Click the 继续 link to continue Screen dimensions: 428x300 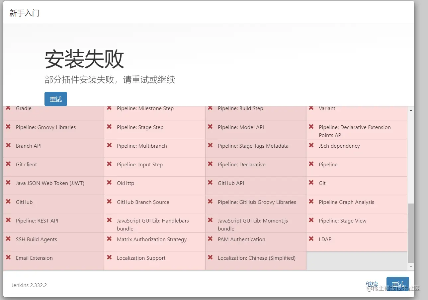pyautogui.click(x=372, y=284)
